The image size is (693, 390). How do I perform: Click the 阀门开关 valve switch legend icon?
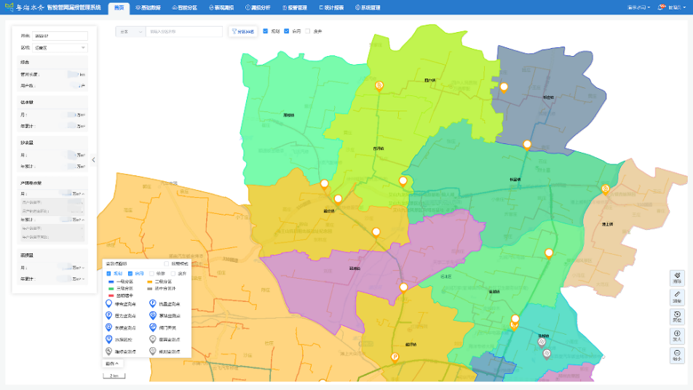153,327
